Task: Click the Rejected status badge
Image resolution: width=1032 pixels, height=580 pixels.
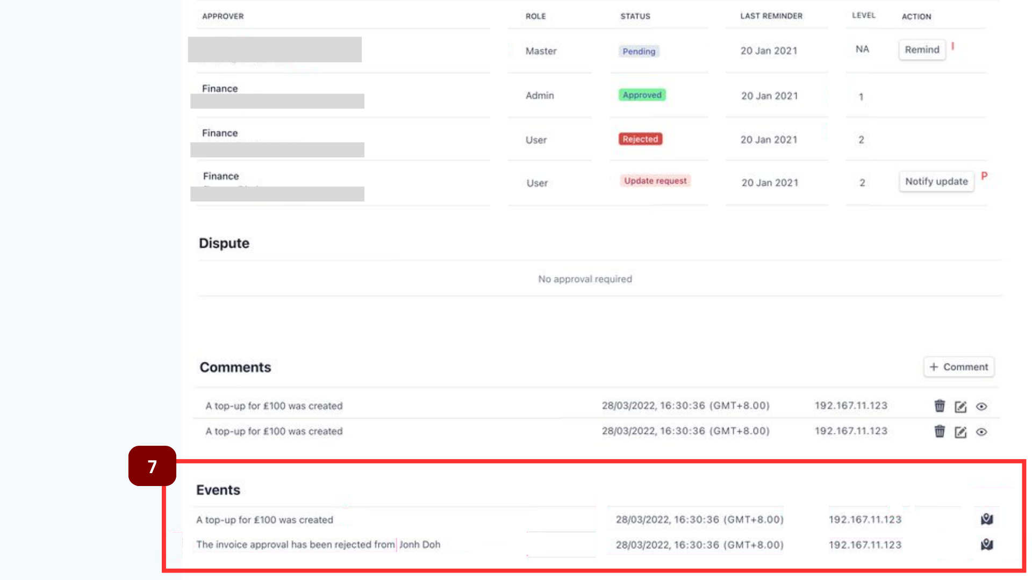Action: 640,139
